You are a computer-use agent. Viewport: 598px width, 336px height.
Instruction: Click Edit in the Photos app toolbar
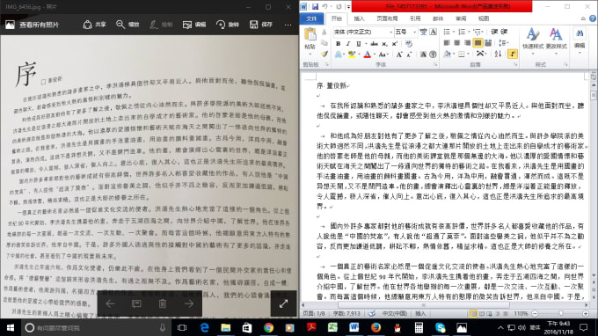coord(194,25)
